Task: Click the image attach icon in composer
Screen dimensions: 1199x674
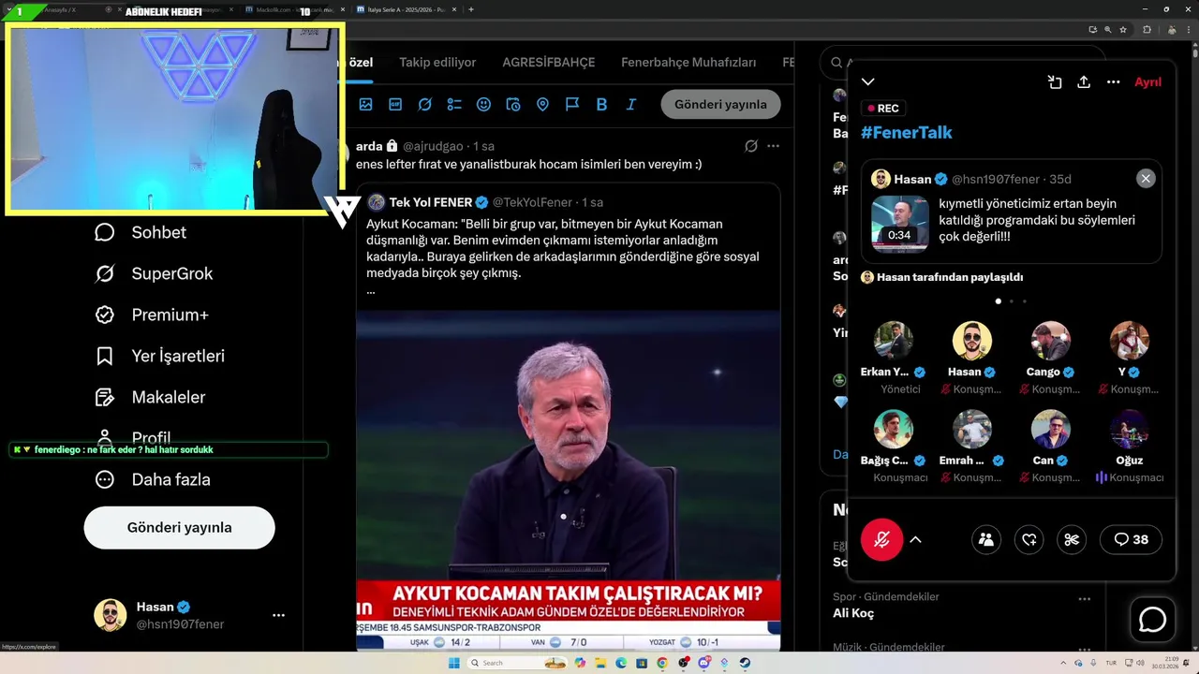Action: click(x=365, y=104)
